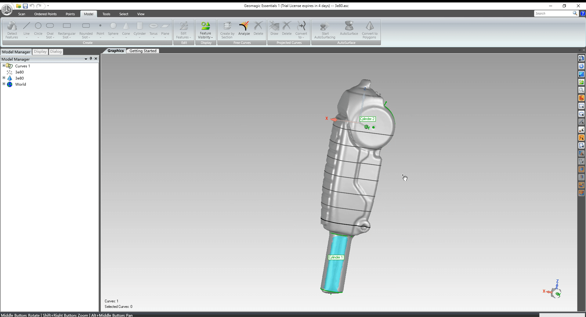The width and height of the screenshot is (586, 317).
Task: Open the Create by Section tool
Action: tap(227, 30)
